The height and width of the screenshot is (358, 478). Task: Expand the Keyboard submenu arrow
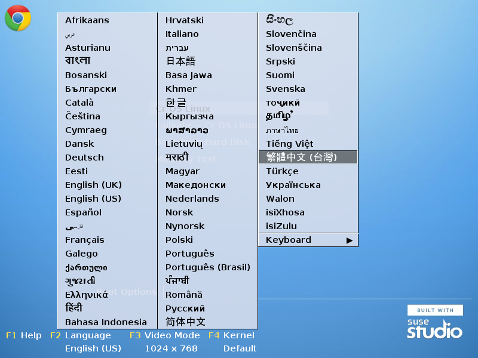pos(350,240)
